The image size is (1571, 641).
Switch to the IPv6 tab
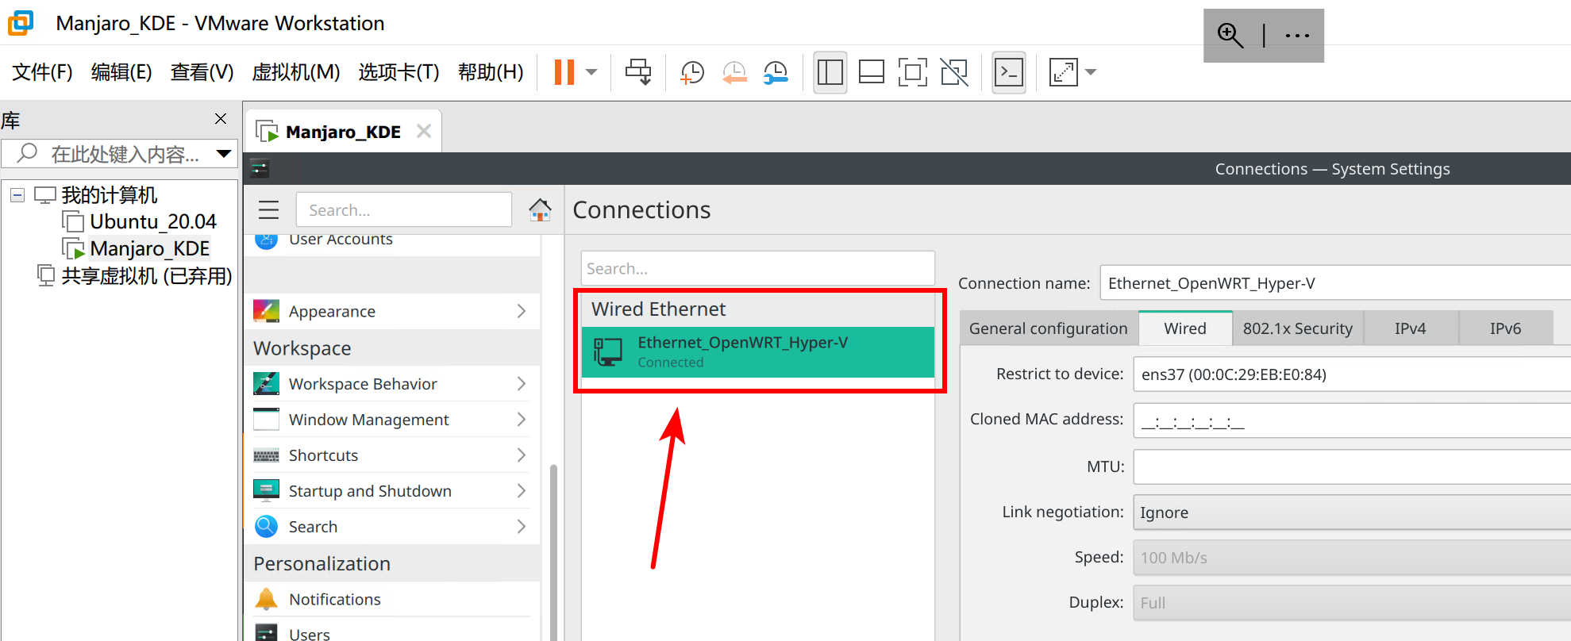[1506, 328]
